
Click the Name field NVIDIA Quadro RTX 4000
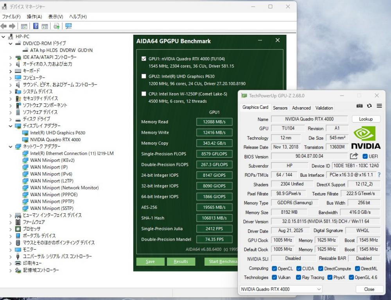309,119
